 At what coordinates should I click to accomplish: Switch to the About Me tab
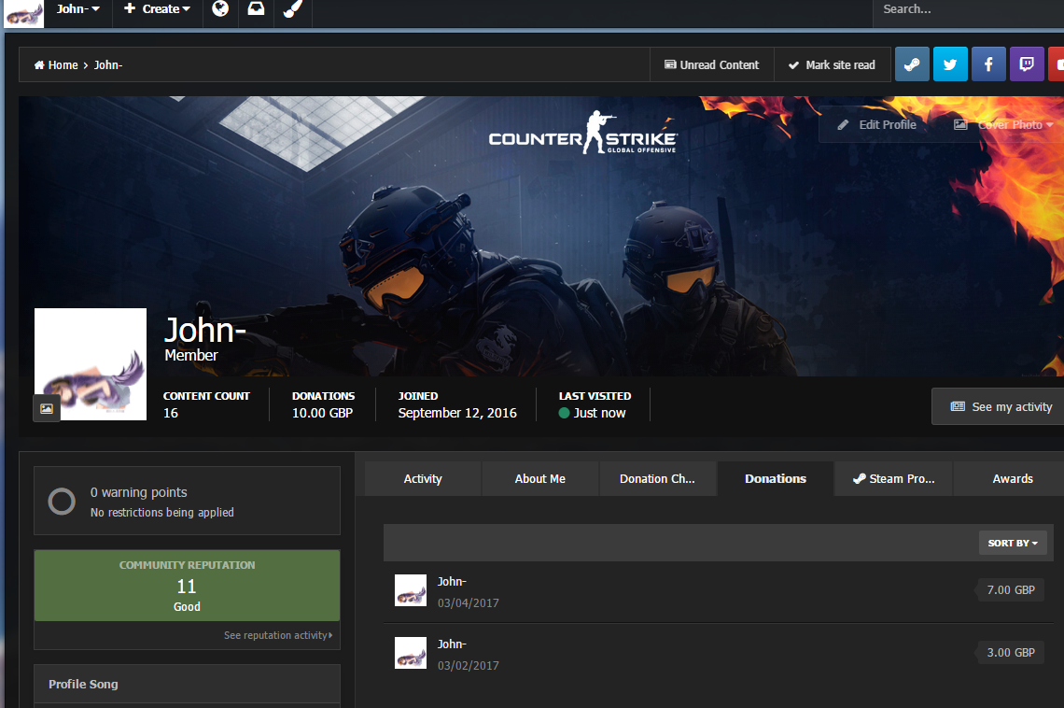tap(540, 478)
